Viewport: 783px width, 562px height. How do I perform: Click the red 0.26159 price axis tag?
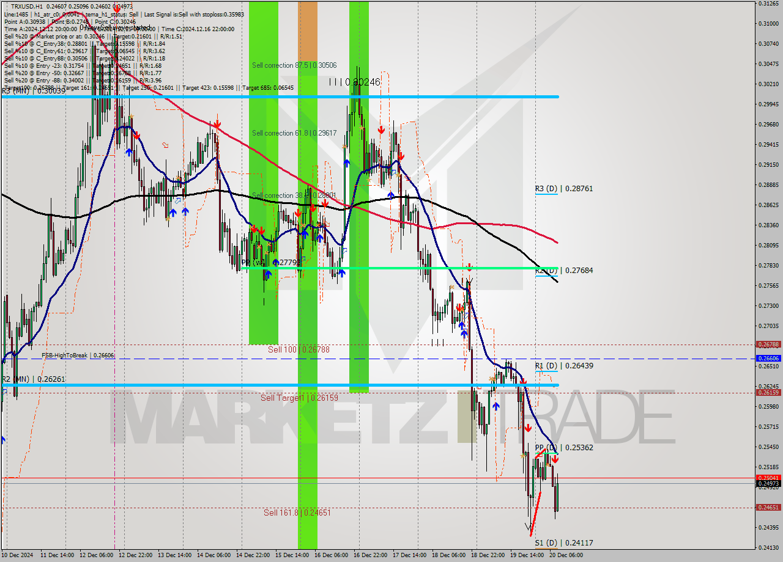768,392
